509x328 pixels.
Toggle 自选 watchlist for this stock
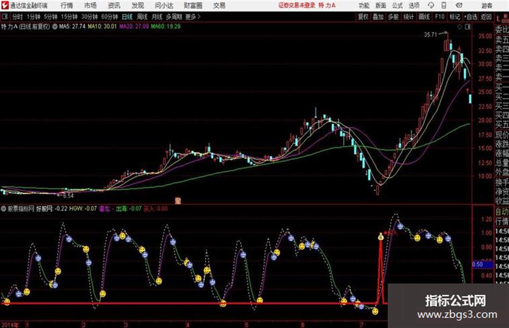[x=470, y=17]
